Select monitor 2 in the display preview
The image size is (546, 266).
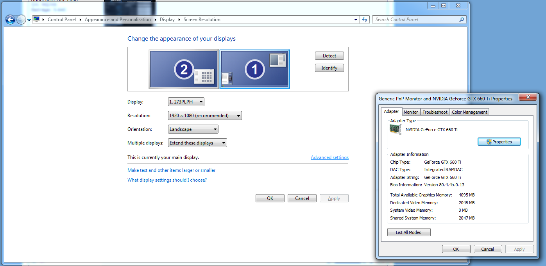click(x=184, y=69)
